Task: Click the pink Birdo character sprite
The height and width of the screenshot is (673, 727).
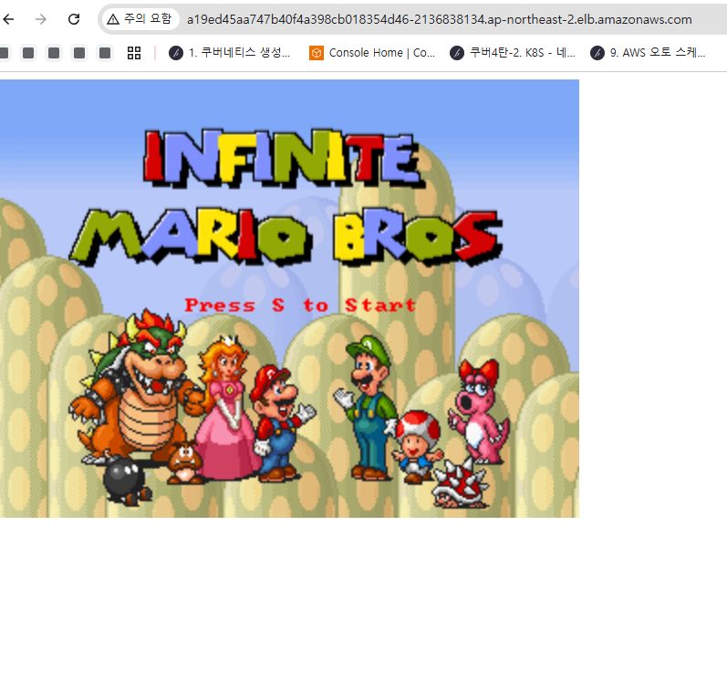Action: pyautogui.click(x=478, y=412)
